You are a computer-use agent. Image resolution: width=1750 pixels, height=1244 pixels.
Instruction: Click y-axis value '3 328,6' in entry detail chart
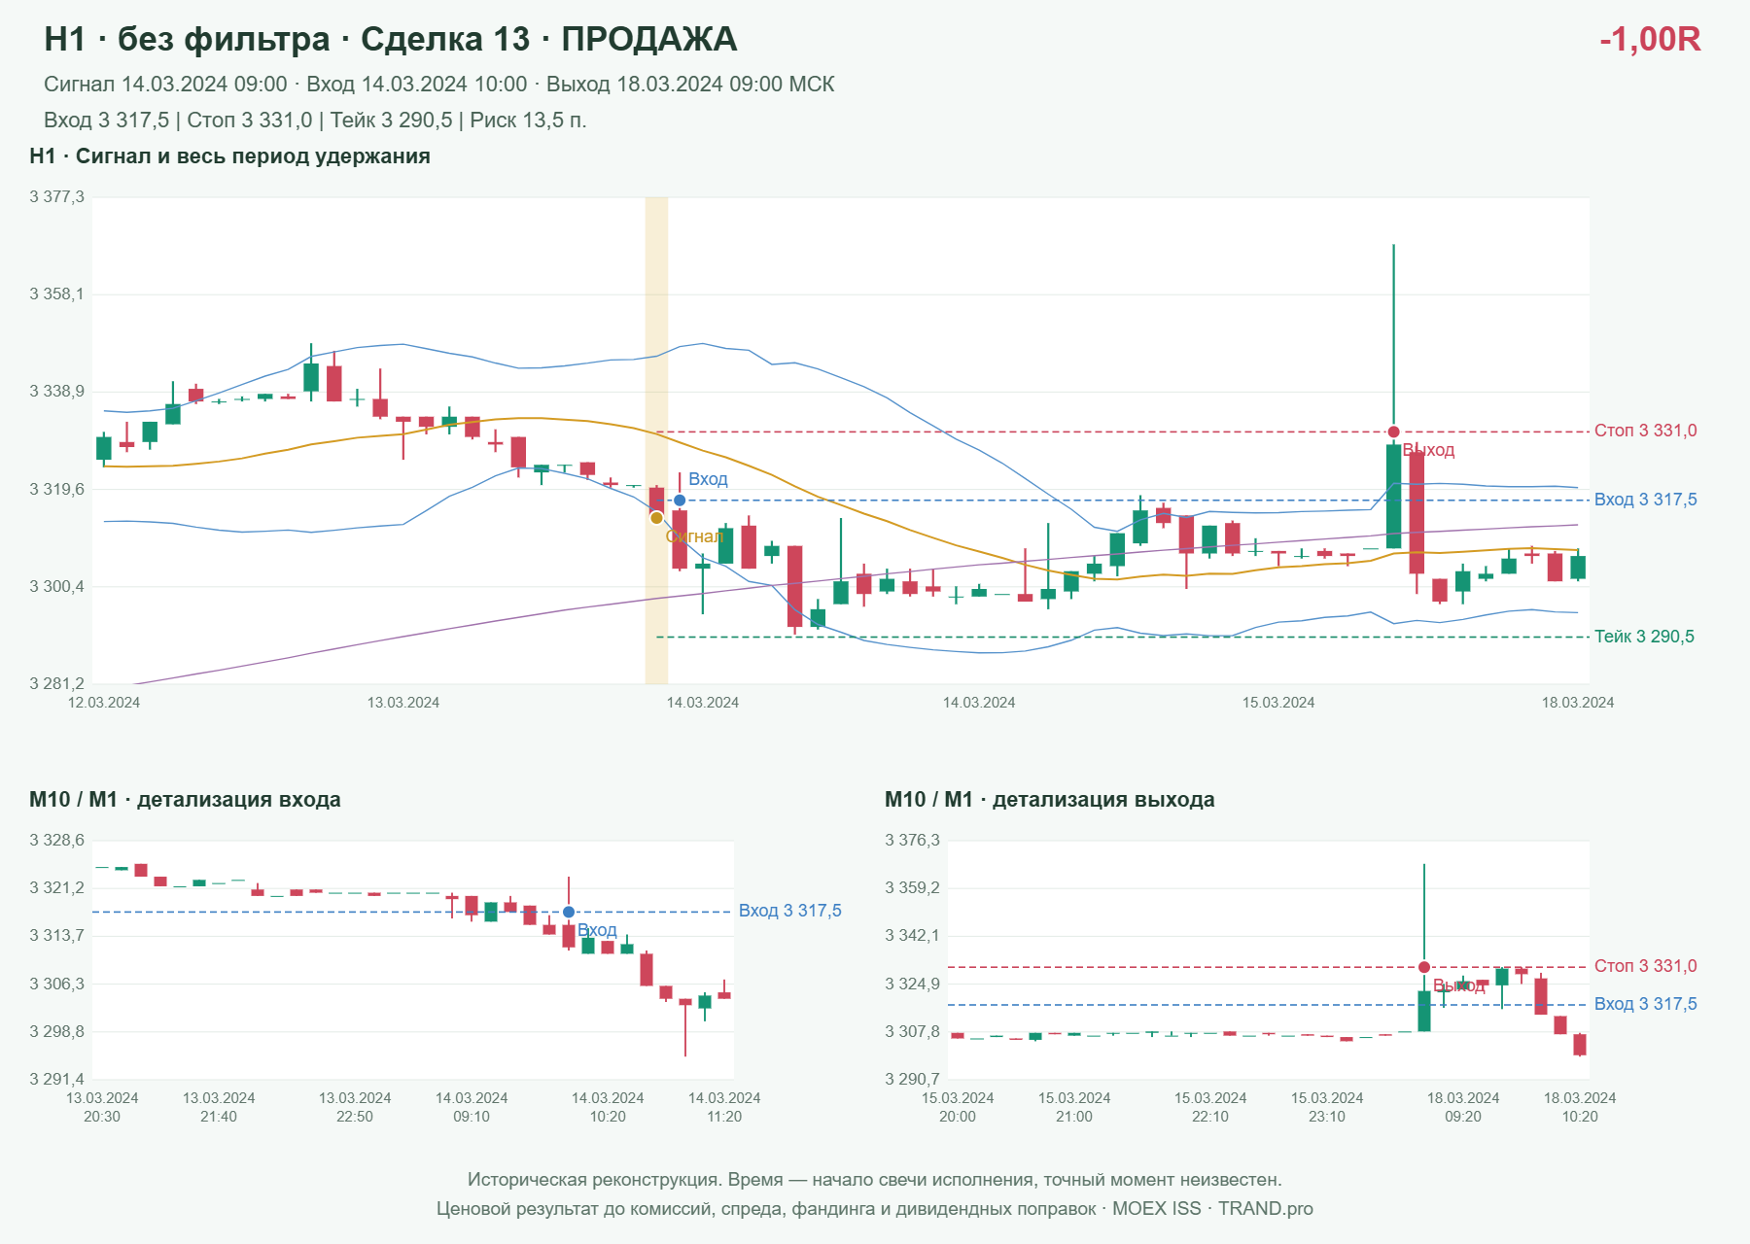click(56, 841)
